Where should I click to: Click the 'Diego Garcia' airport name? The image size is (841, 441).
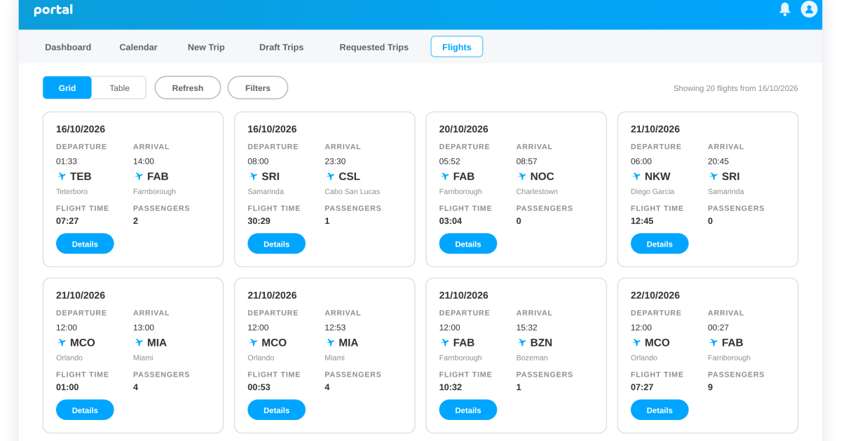pyautogui.click(x=652, y=191)
